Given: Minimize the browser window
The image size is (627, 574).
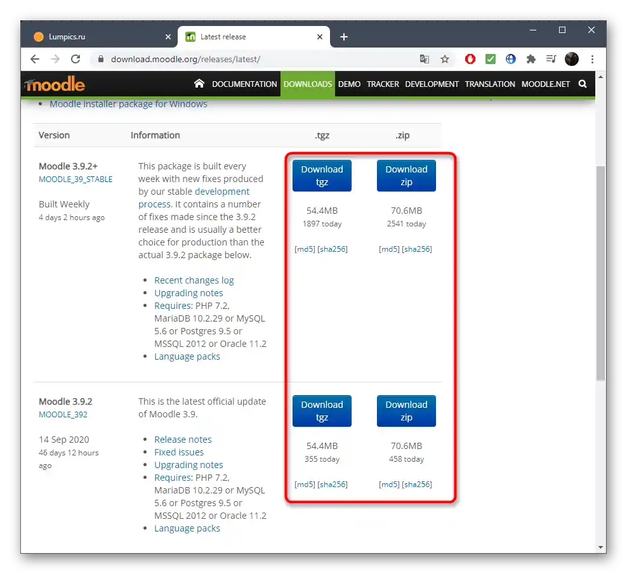Looking at the screenshot, I should (533, 30).
